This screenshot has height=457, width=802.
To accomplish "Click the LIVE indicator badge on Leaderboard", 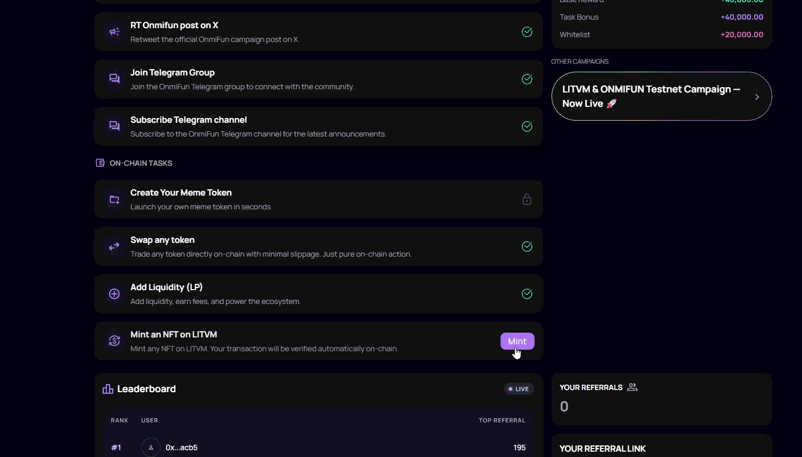I will pyautogui.click(x=519, y=389).
